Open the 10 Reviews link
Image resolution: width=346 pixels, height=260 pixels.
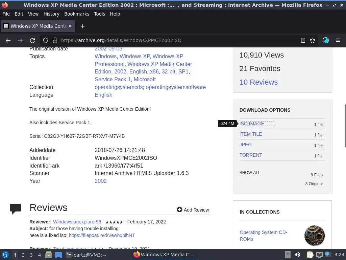pyautogui.click(x=258, y=82)
